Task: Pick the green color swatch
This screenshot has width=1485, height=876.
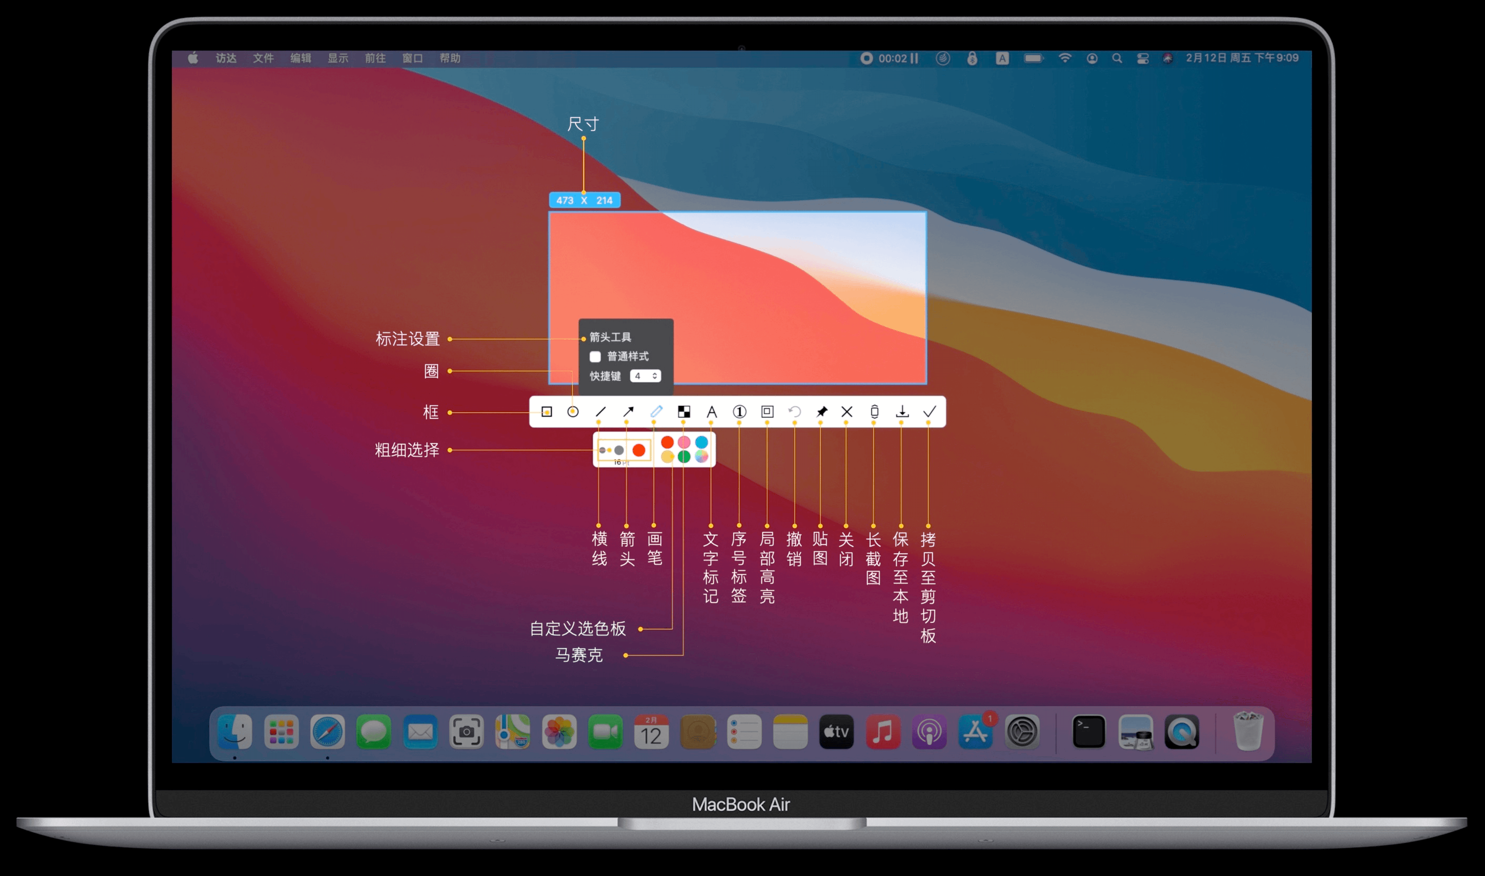Action: (684, 456)
